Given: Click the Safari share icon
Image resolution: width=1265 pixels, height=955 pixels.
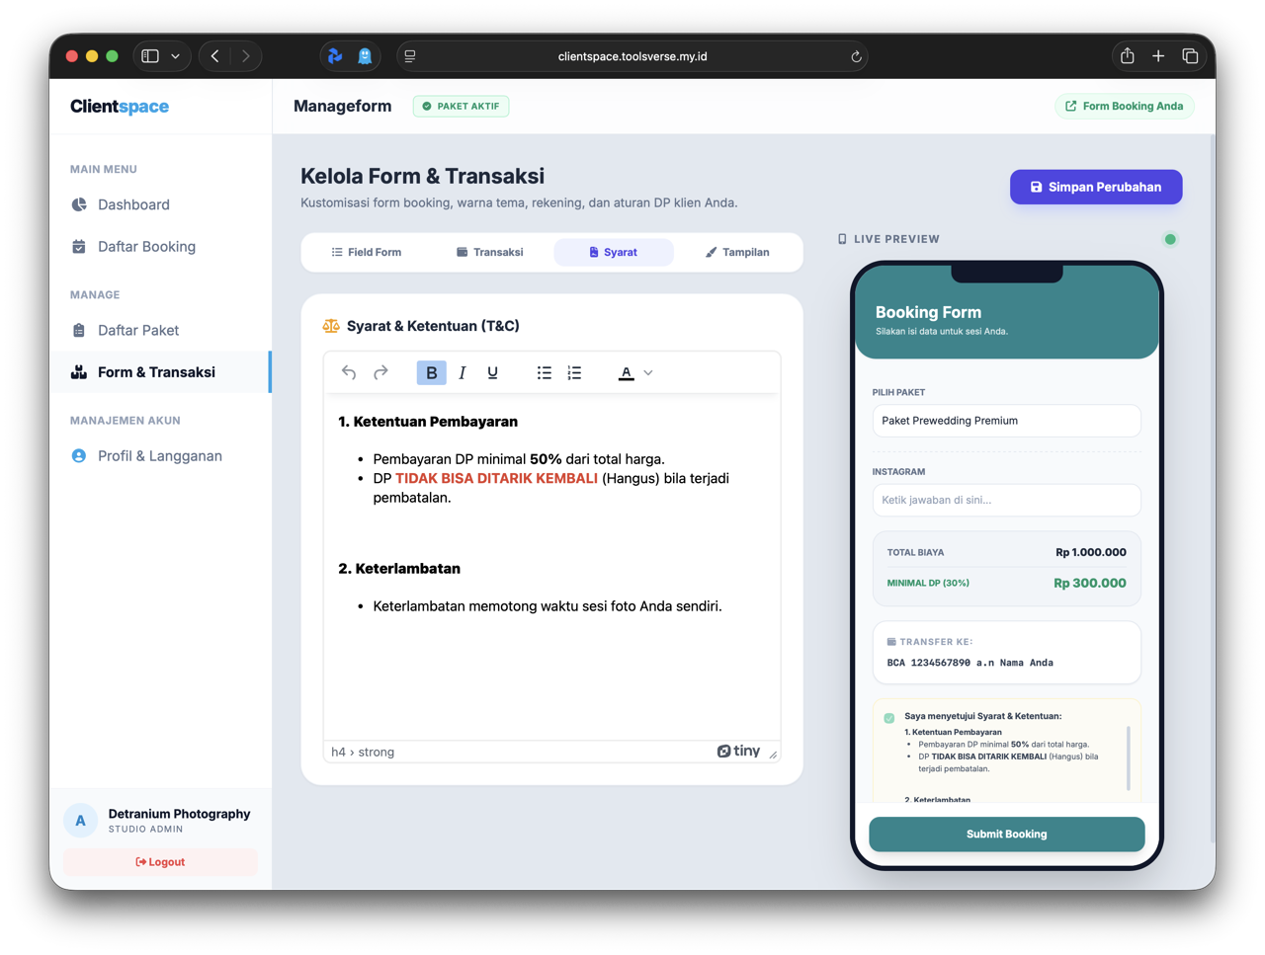Looking at the screenshot, I should click(1127, 56).
